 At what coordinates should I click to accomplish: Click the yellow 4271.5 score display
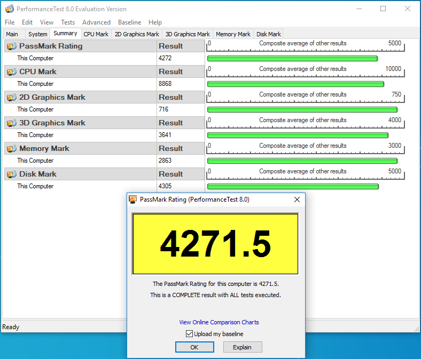click(x=215, y=244)
